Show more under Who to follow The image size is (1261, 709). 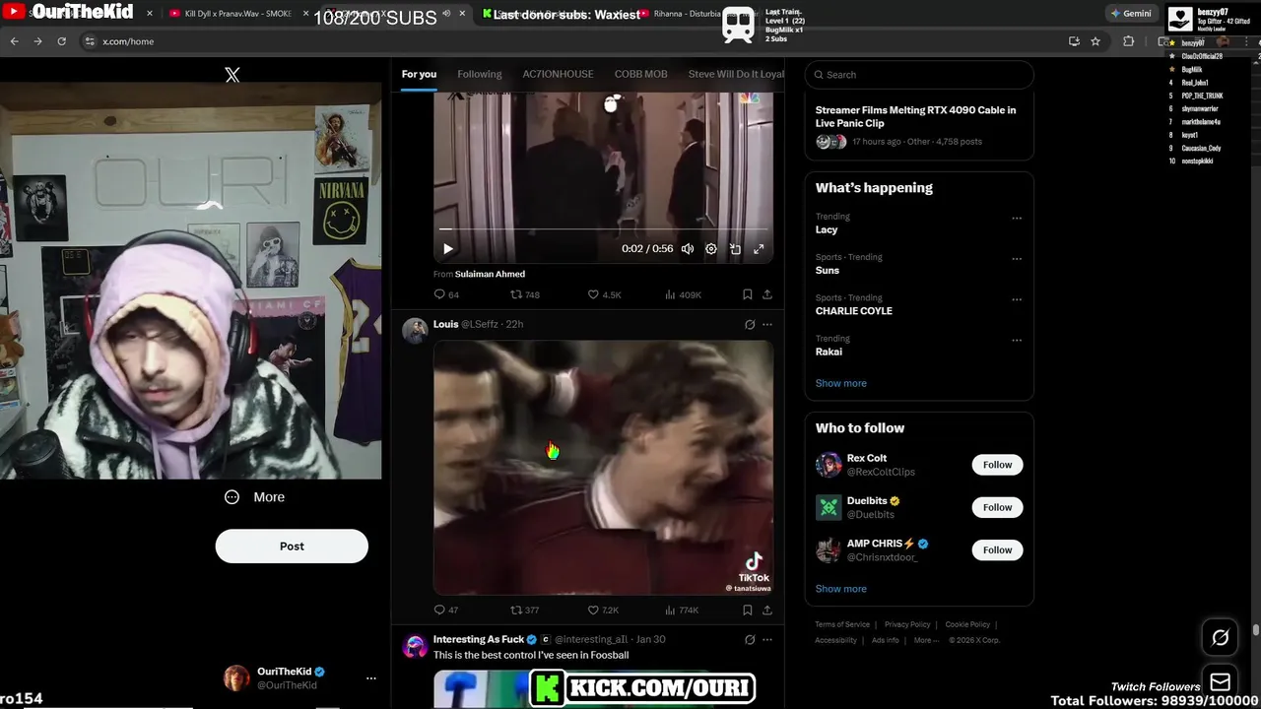pos(841,589)
